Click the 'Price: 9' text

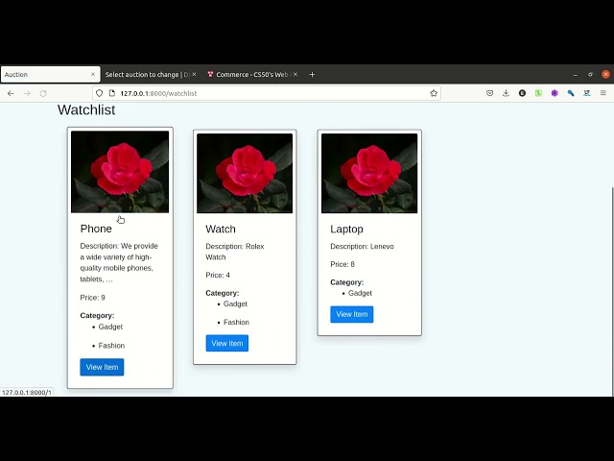(92, 298)
